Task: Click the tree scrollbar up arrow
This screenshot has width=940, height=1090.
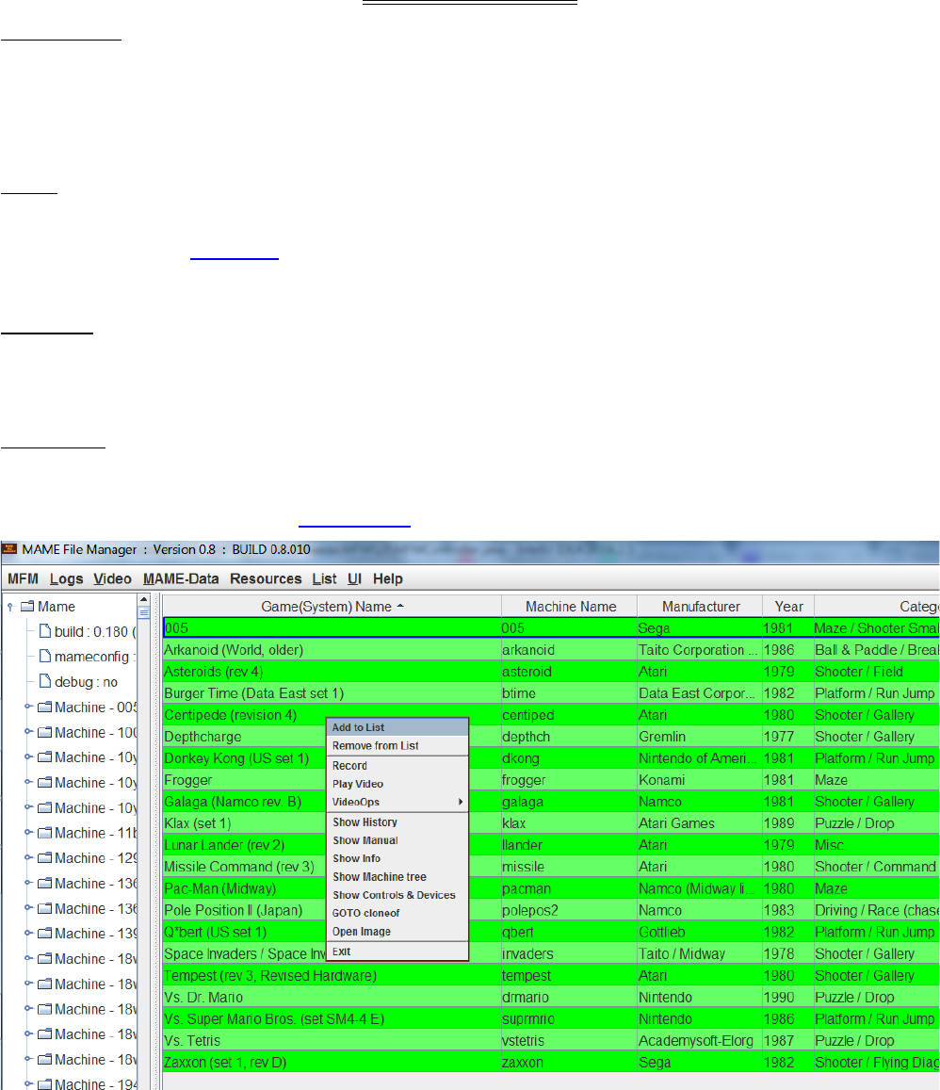Action: (144, 599)
